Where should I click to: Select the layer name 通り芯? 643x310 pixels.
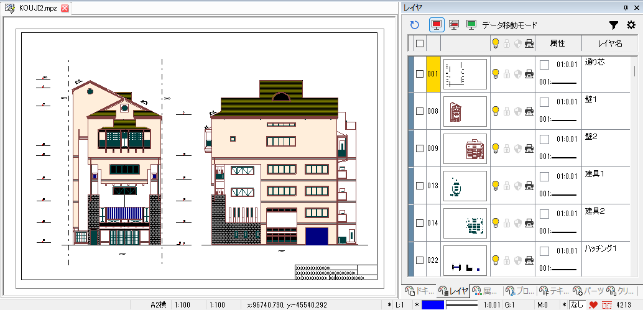click(594, 62)
